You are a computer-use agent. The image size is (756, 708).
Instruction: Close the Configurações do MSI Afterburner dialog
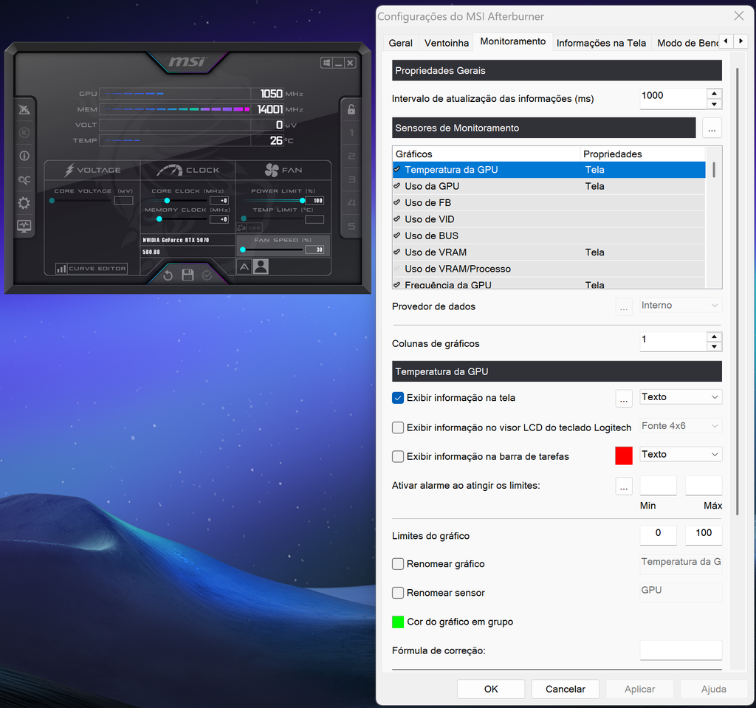pyautogui.click(x=738, y=16)
